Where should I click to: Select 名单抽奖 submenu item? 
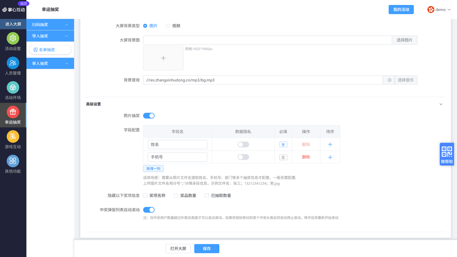pyautogui.click(x=50, y=50)
